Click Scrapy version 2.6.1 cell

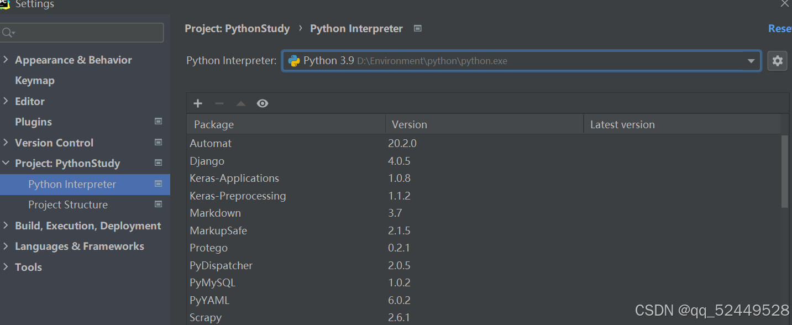399,317
